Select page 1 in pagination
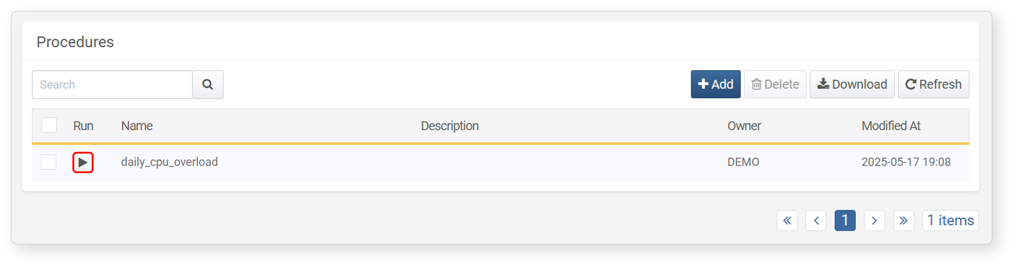The width and height of the screenshot is (1015, 267). [845, 220]
